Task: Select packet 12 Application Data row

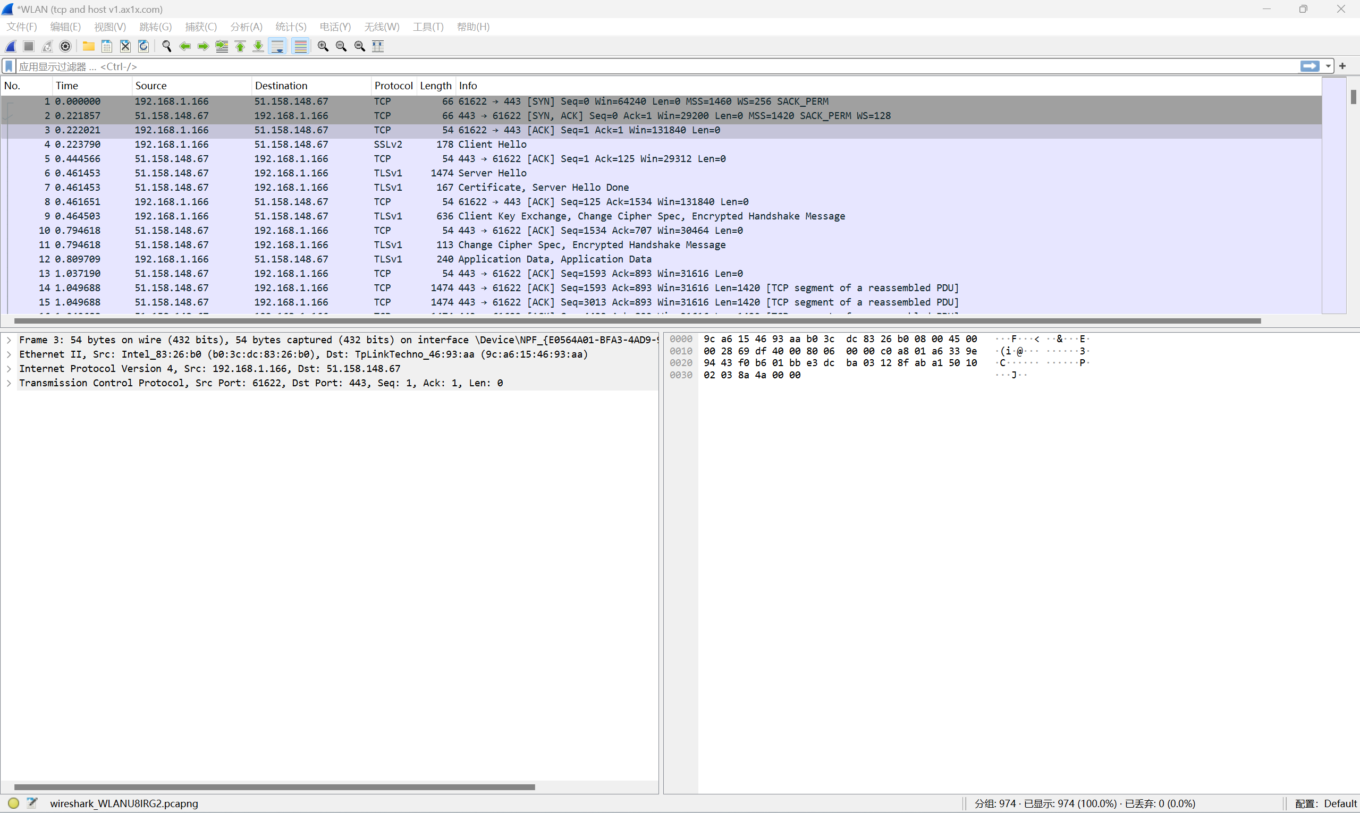Action: coord(661,259)
